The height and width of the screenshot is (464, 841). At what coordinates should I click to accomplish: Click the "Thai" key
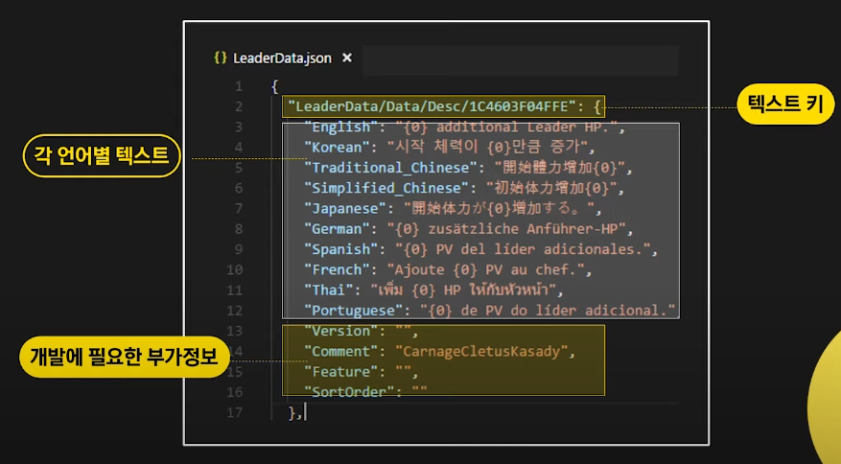[329, 290]
